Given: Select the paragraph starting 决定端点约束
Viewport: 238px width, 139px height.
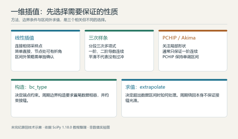Looking at the screenshot, I should [62, 98].
